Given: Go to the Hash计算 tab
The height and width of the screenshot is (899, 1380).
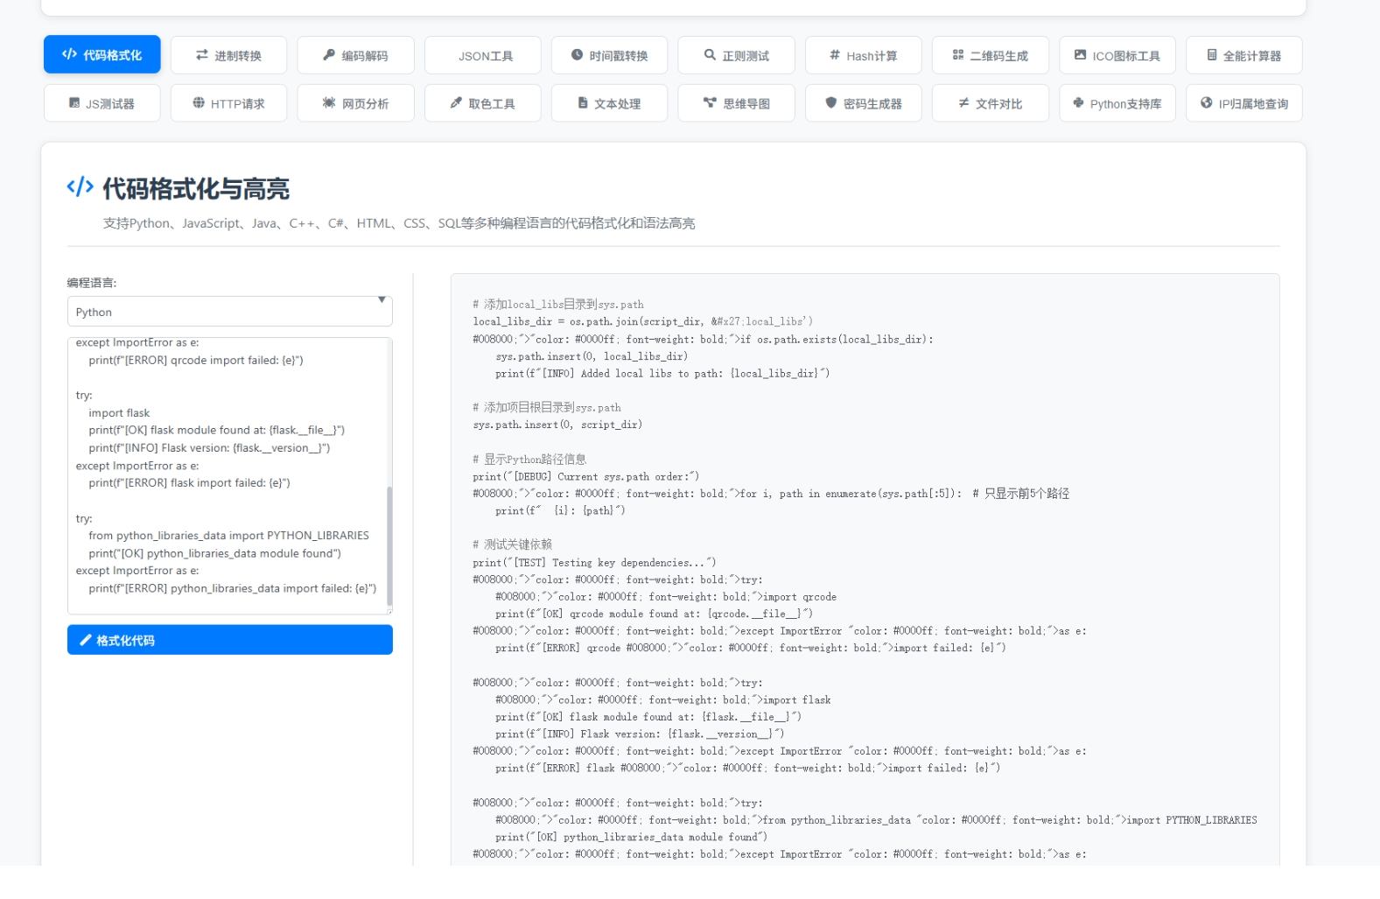Looking at the screenshot, I should [x=864, y=55].
